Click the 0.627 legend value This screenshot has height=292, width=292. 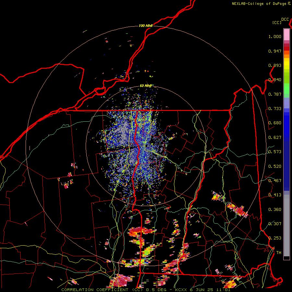point(275,138)
